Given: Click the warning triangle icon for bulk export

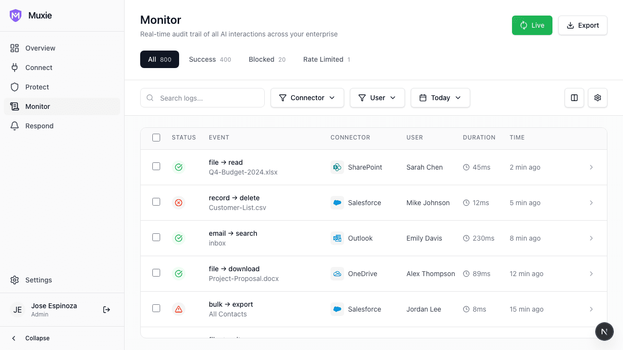Looking at the screenshot, I should 179,309.
